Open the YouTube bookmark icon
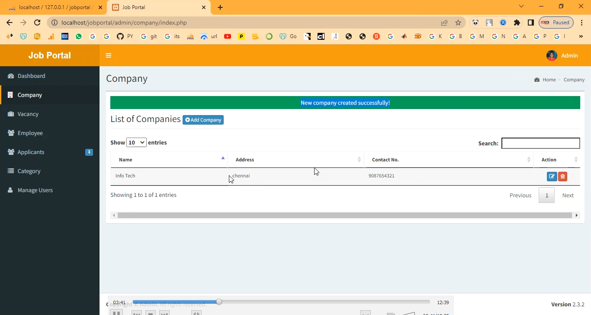591x315 pixels. (x=228, y=37)
